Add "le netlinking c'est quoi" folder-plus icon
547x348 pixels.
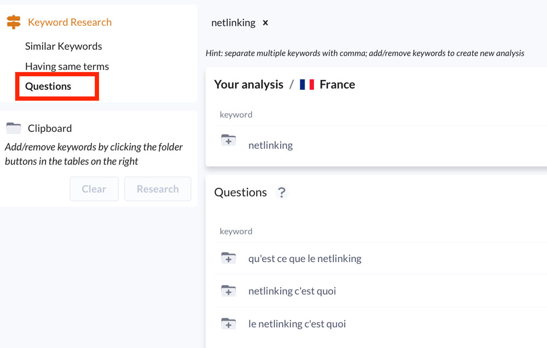click(229, 323)
